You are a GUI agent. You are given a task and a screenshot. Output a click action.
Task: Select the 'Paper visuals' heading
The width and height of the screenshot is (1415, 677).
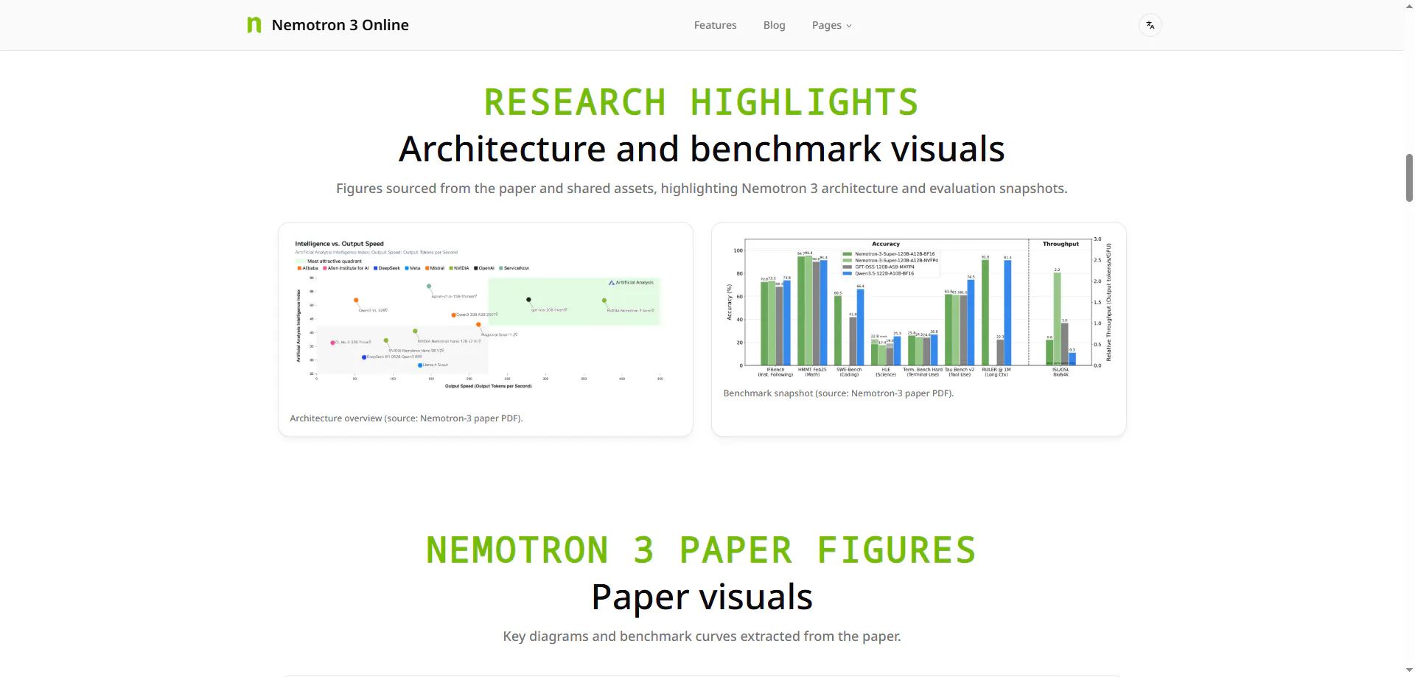pyautogui.click(x=702, y=597)
